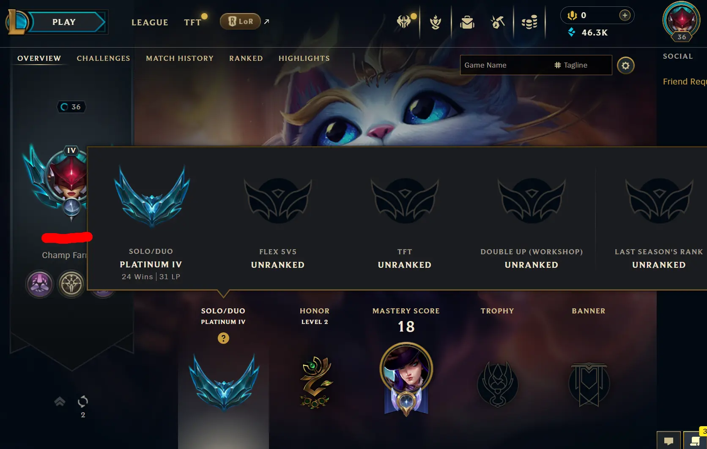This screenshot has height=449, width=707.
Task: Switch to the Challenges tab
Action: [103, 58]
